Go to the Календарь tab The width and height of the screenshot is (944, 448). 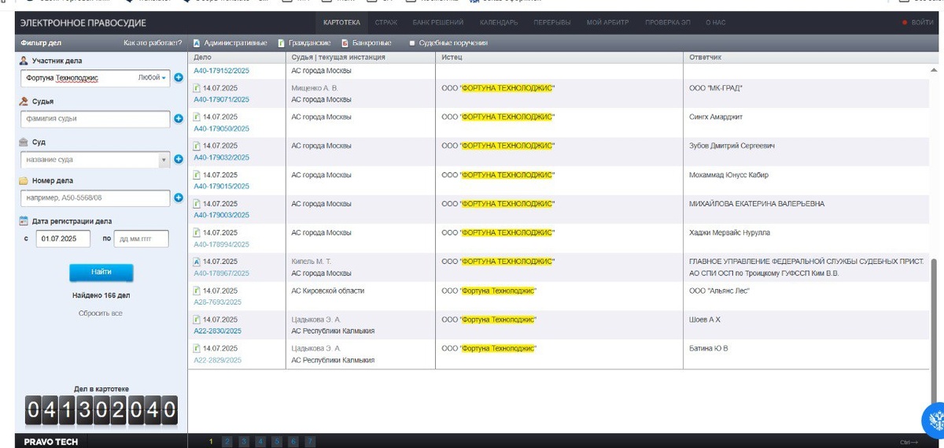pos(499,23)
